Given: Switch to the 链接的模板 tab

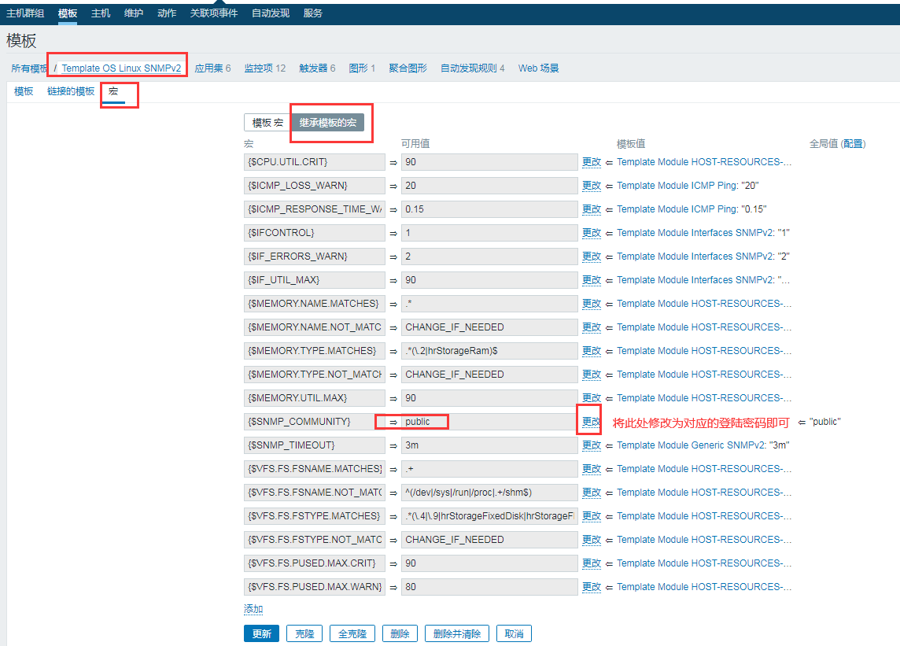Looking at the screenshot, I should [x=71, y=91].
